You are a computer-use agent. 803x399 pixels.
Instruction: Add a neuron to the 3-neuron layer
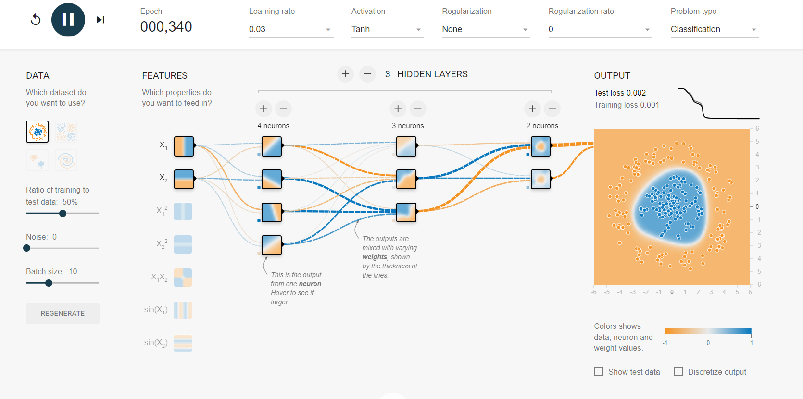pos(398,109)
